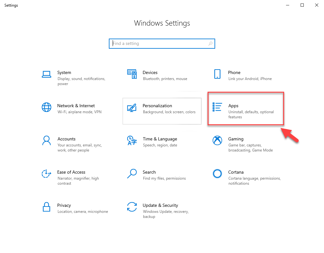This screenshot has height=253, width=324.
Task: Open the Devices settings title
Action: coord(150,72)
